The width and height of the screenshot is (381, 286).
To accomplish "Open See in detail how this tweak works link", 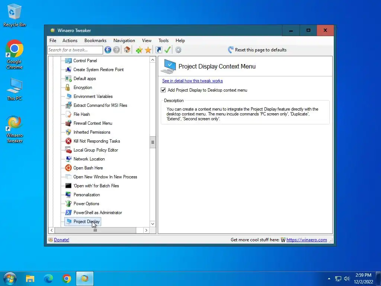I will [x=192, y=81].
